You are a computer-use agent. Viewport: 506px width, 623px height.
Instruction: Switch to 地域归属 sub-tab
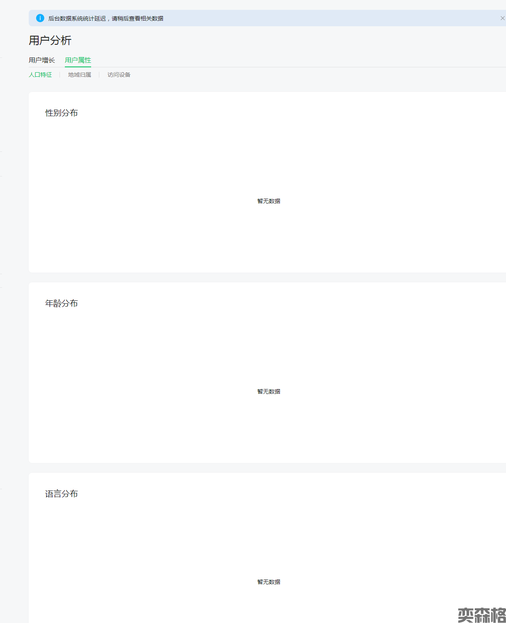pos(80,75)
